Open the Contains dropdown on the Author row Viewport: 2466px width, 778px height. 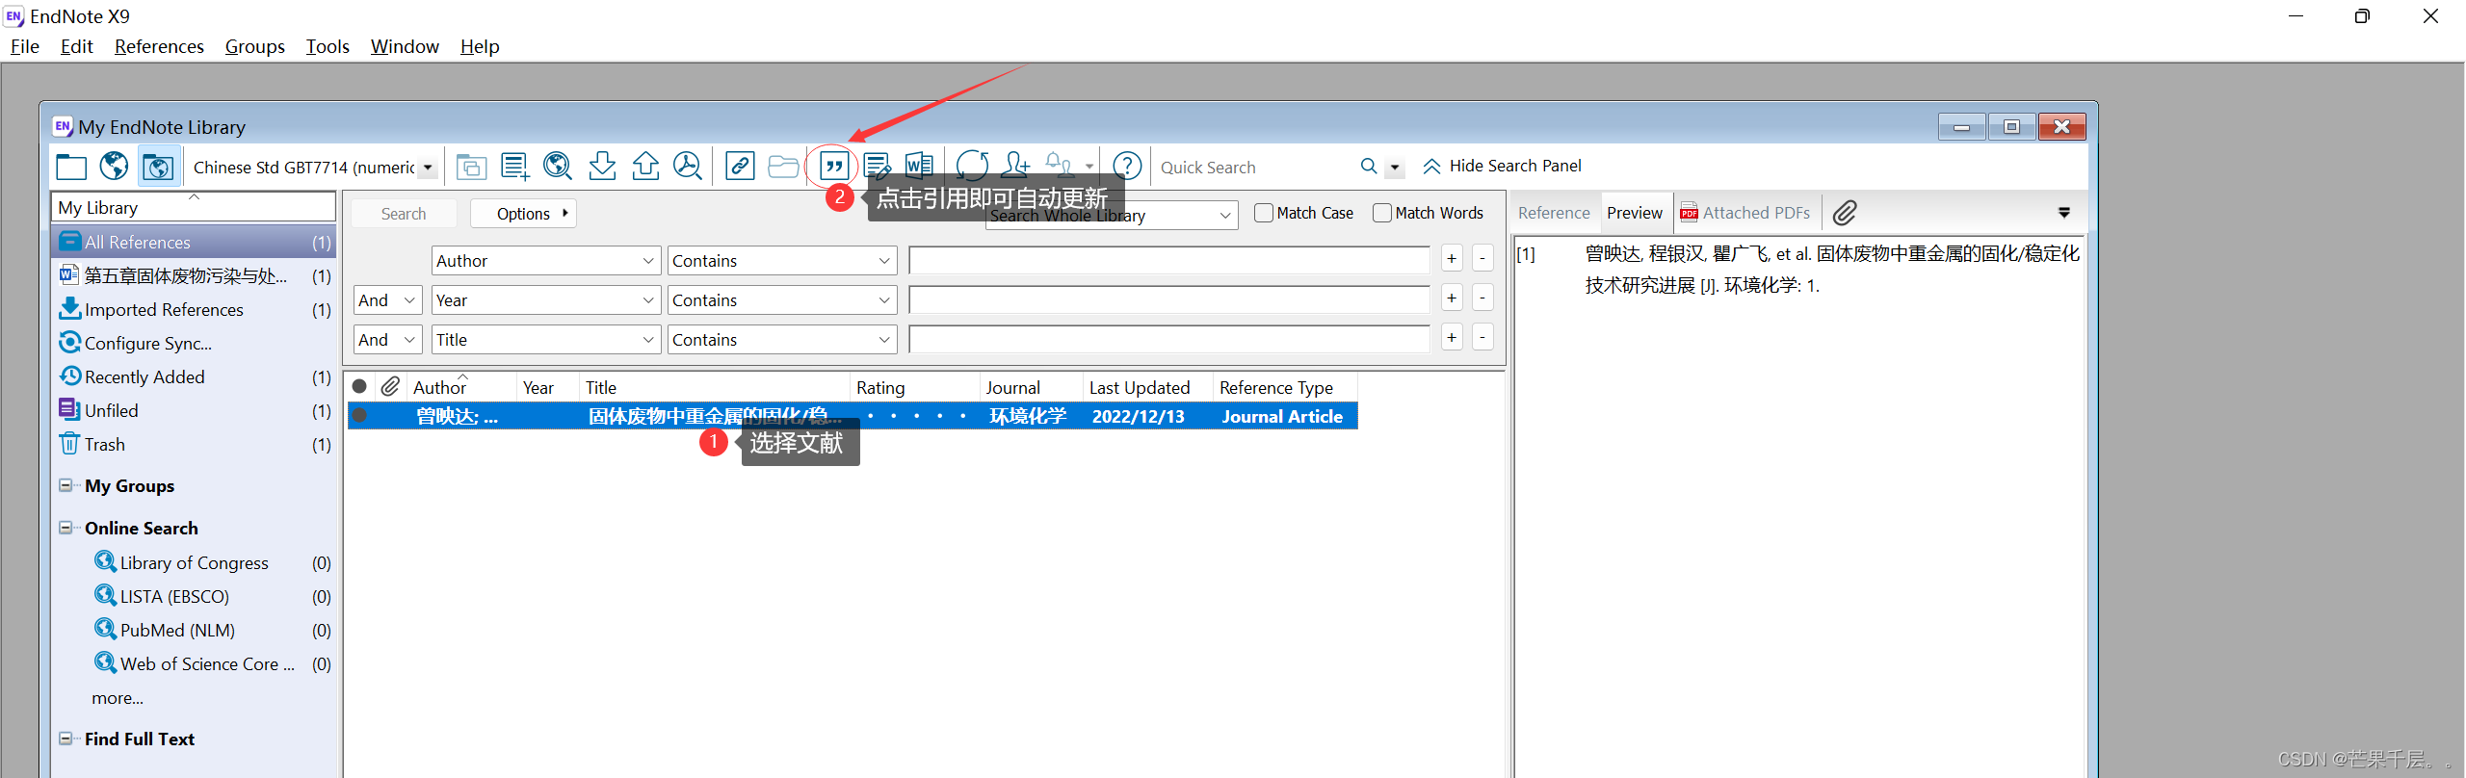(x=781, y=261)
